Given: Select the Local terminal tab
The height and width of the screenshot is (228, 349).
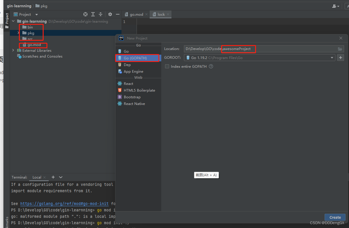Looking at the screenshot, I should click(37, 177).
